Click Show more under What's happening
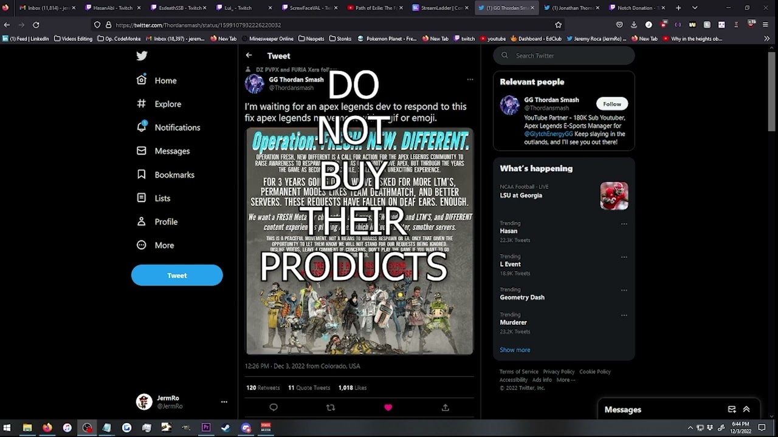The height and width of the screenshot is (437, 778). pos(515,350)
